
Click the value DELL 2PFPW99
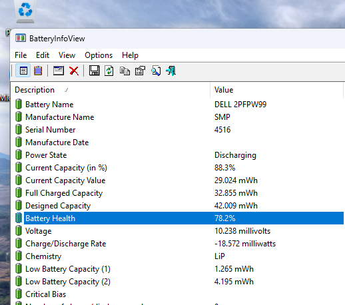(240, 104)
